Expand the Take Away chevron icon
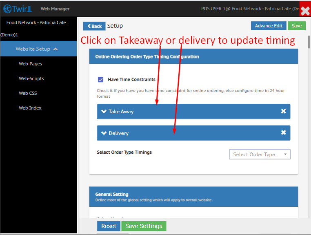311x235 pixels. (104, 112)
